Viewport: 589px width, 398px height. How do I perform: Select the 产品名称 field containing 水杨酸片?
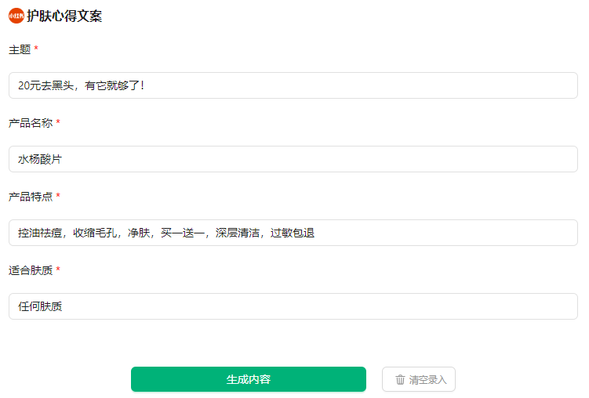click(x=293, y=159)
